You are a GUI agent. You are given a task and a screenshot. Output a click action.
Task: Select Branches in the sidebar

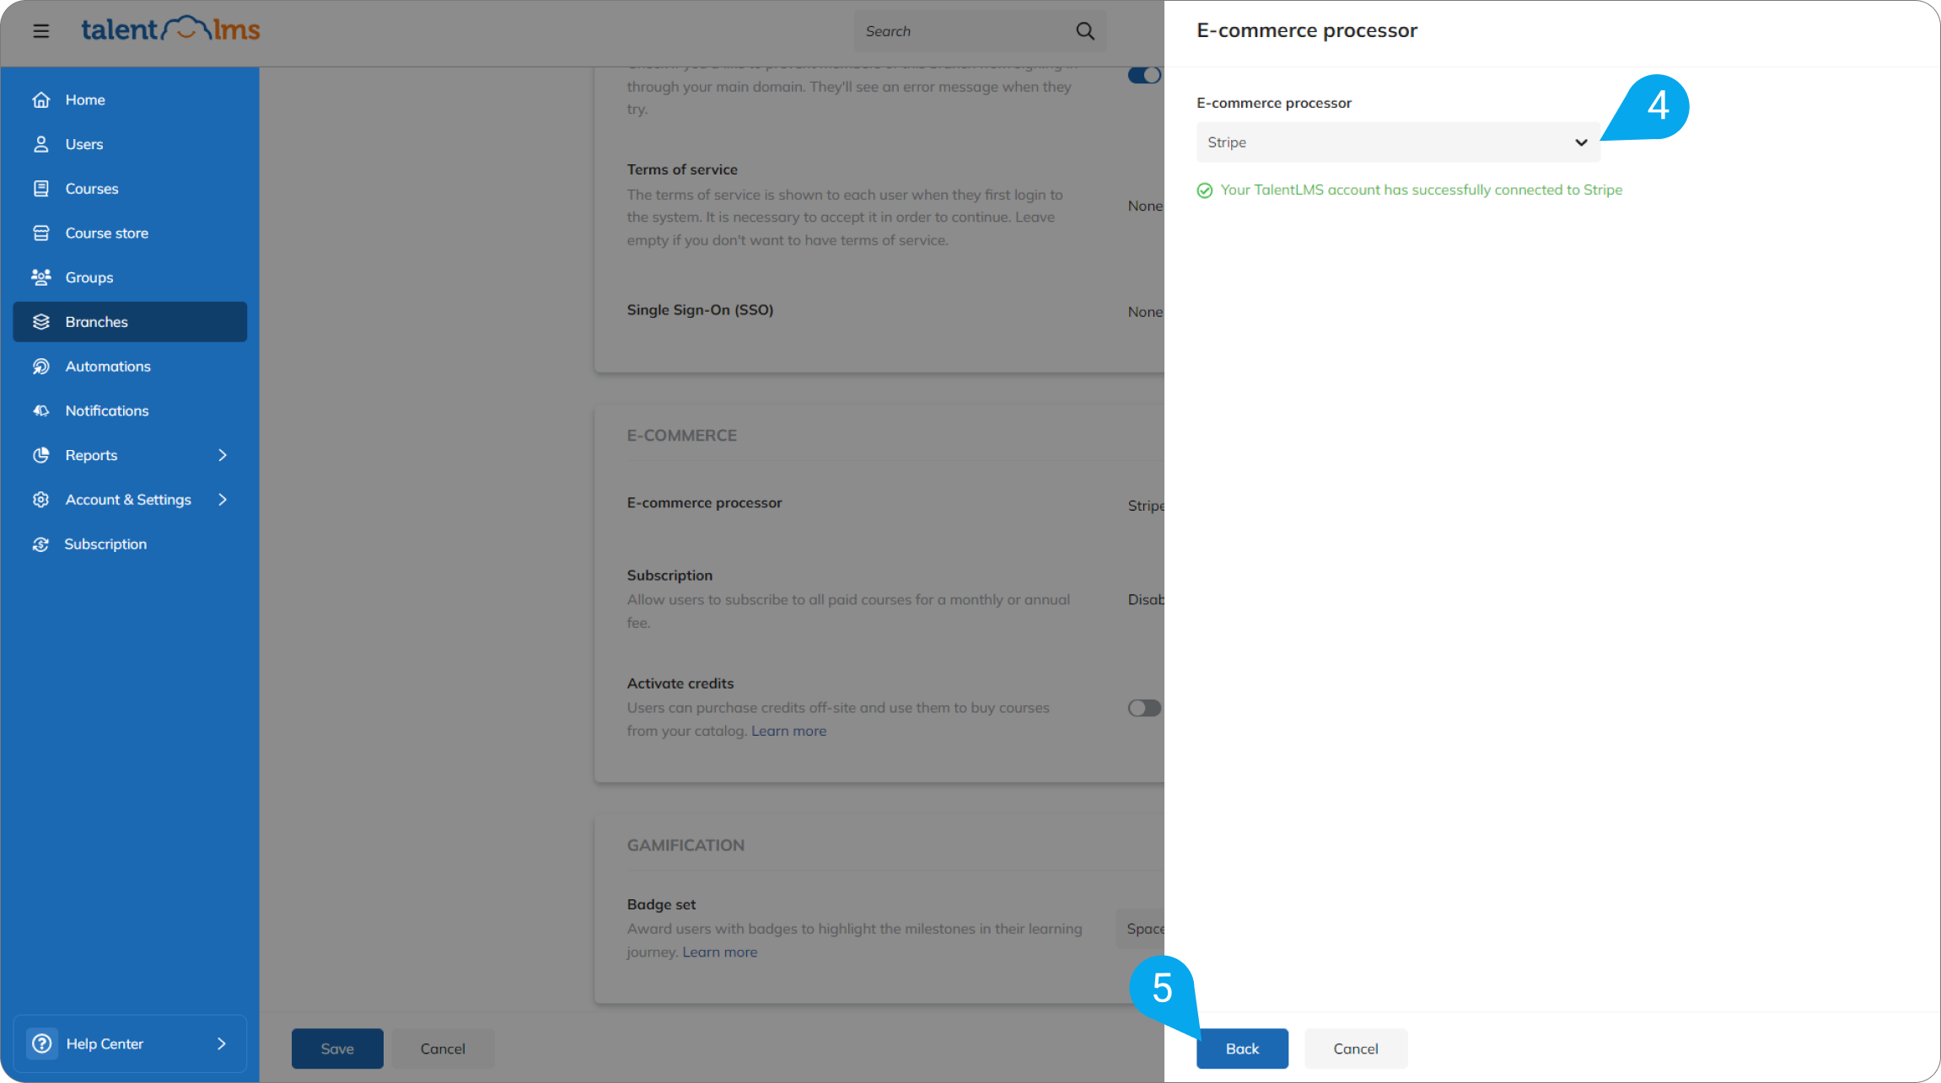[x=130, y=322]
